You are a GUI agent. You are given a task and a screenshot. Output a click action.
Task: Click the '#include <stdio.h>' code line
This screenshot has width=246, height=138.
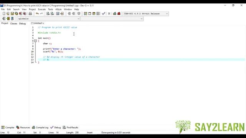click(49, 33)
